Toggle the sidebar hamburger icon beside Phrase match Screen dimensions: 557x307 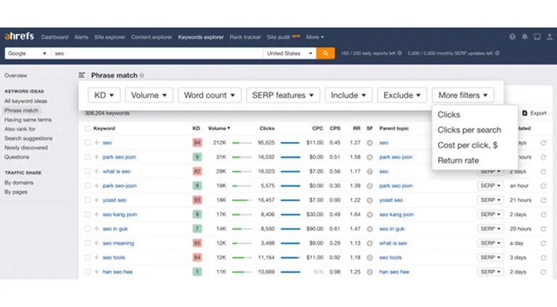(x=82, y=75)
